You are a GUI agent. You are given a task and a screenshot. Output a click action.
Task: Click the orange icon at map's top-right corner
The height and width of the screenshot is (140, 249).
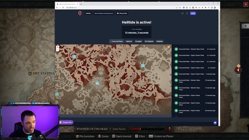[x=168, y=47]
